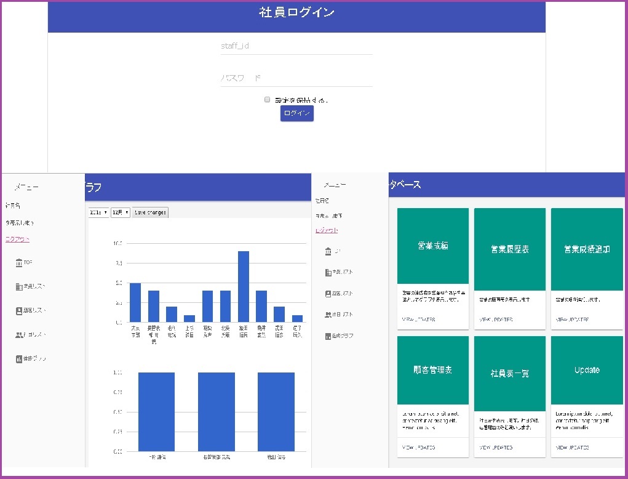628x479 pixels.
Task: Click VIEW UPDATES under the 営業成績 card
Action: 419,320
